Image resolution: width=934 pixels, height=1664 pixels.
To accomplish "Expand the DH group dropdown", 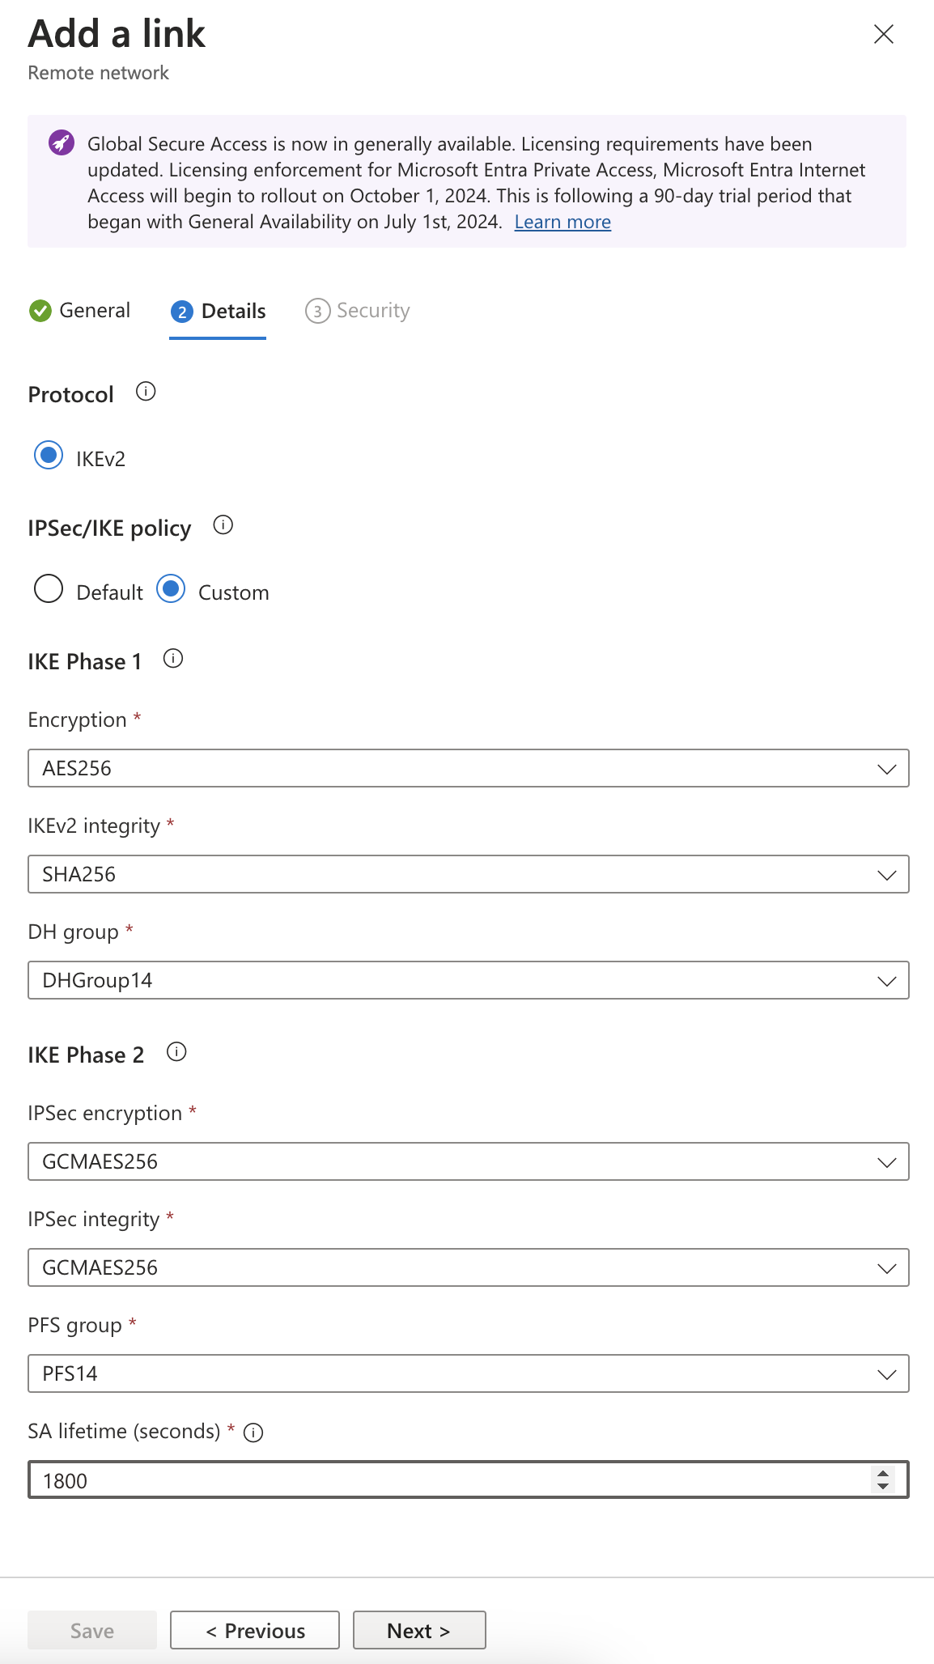I will pos(468,980).
